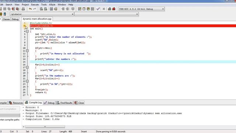Click the Close All files toolbar icon
This screenshot has width=236, height=133.
[17, 9]
